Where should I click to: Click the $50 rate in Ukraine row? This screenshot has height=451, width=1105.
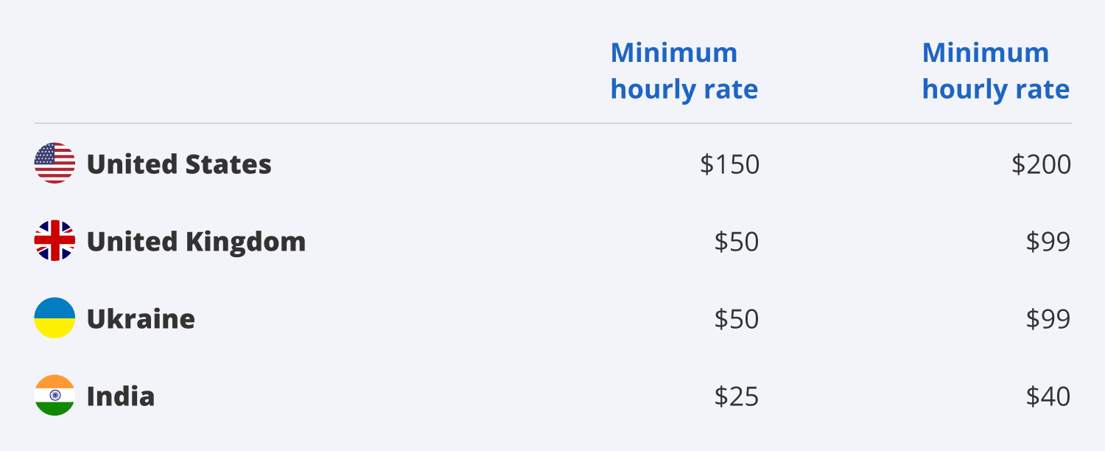[737, 319]
